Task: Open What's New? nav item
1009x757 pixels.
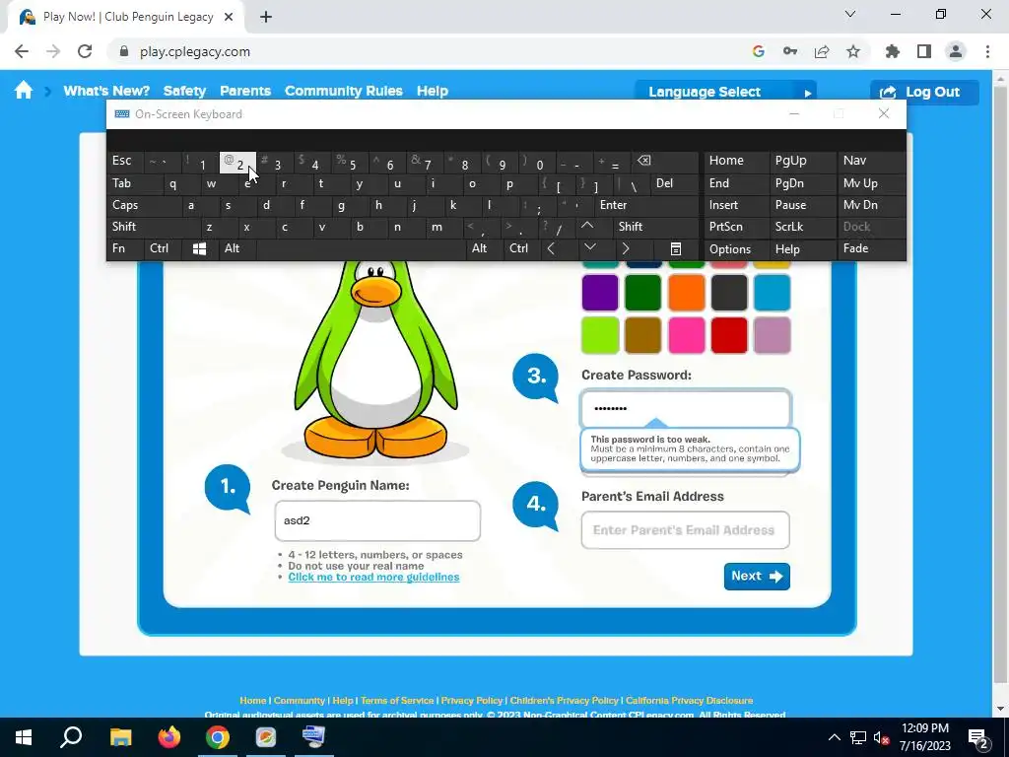Action: point(106,91)
